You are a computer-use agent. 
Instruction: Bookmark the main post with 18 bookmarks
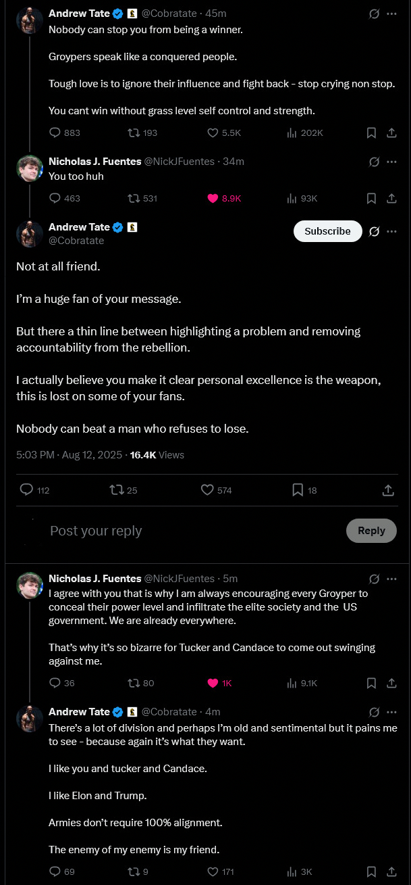pyautogui.click(x=298, y=490)
